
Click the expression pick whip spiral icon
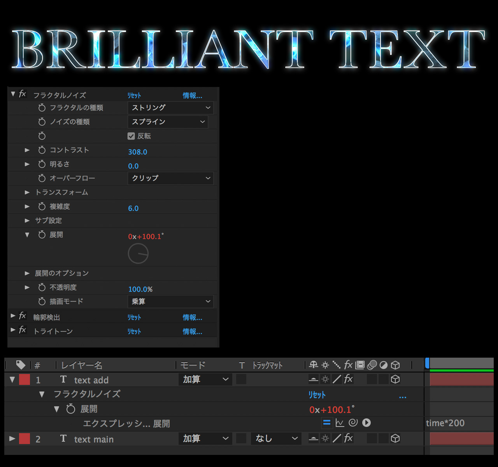coord(353,423)
